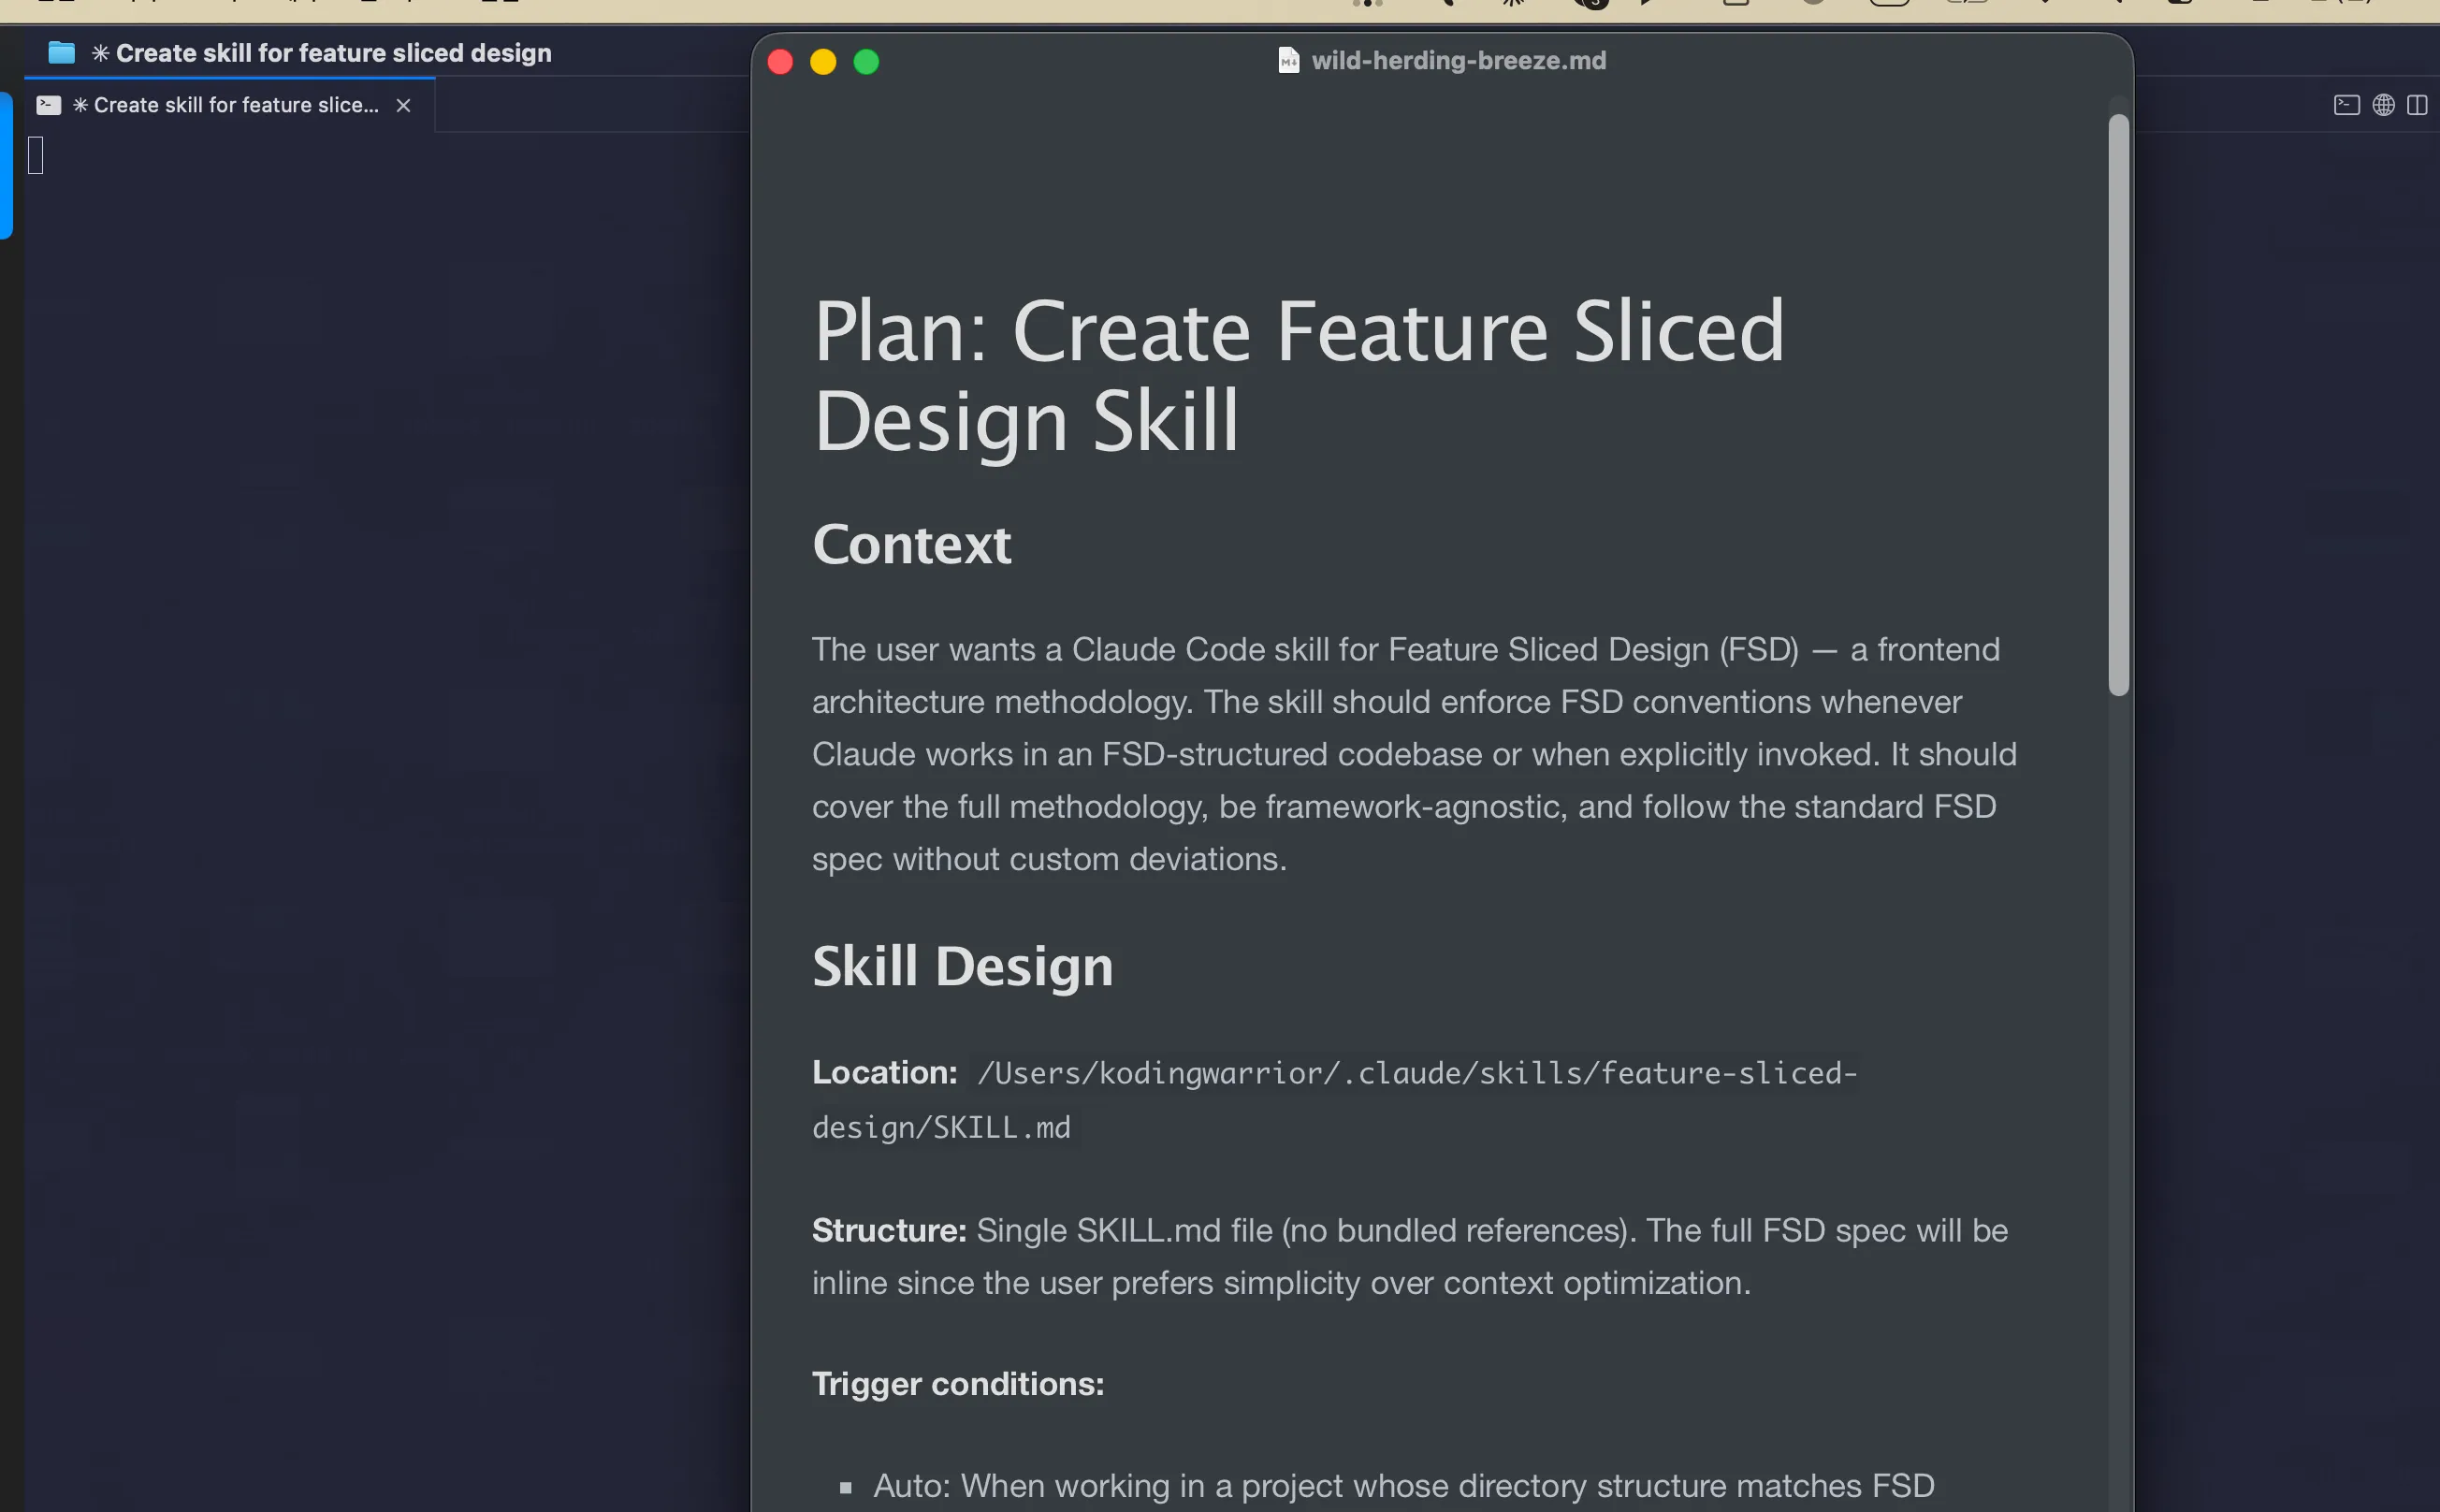Image resolution: width=2440 pixels, height=1512 pixels.
Task: Toggle the split pane layout icon
Action: [2417, 105]
